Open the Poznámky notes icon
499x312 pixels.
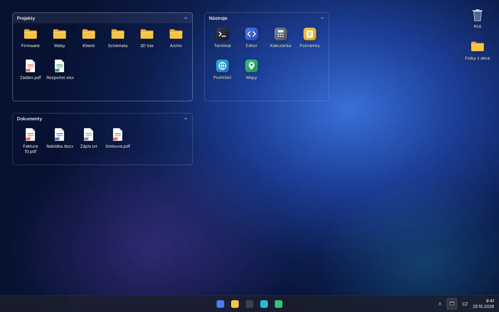310,34
